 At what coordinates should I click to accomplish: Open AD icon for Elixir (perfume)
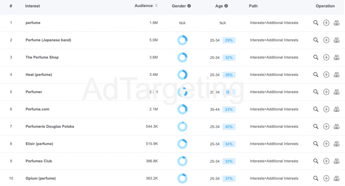coord(337,144)
